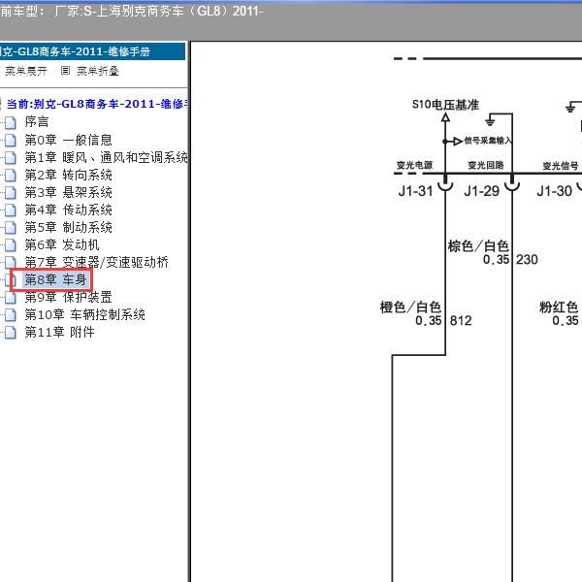582x582 pixels.
Task: Click the 信号采集输入 label in diagram
Action: point(488,141)
